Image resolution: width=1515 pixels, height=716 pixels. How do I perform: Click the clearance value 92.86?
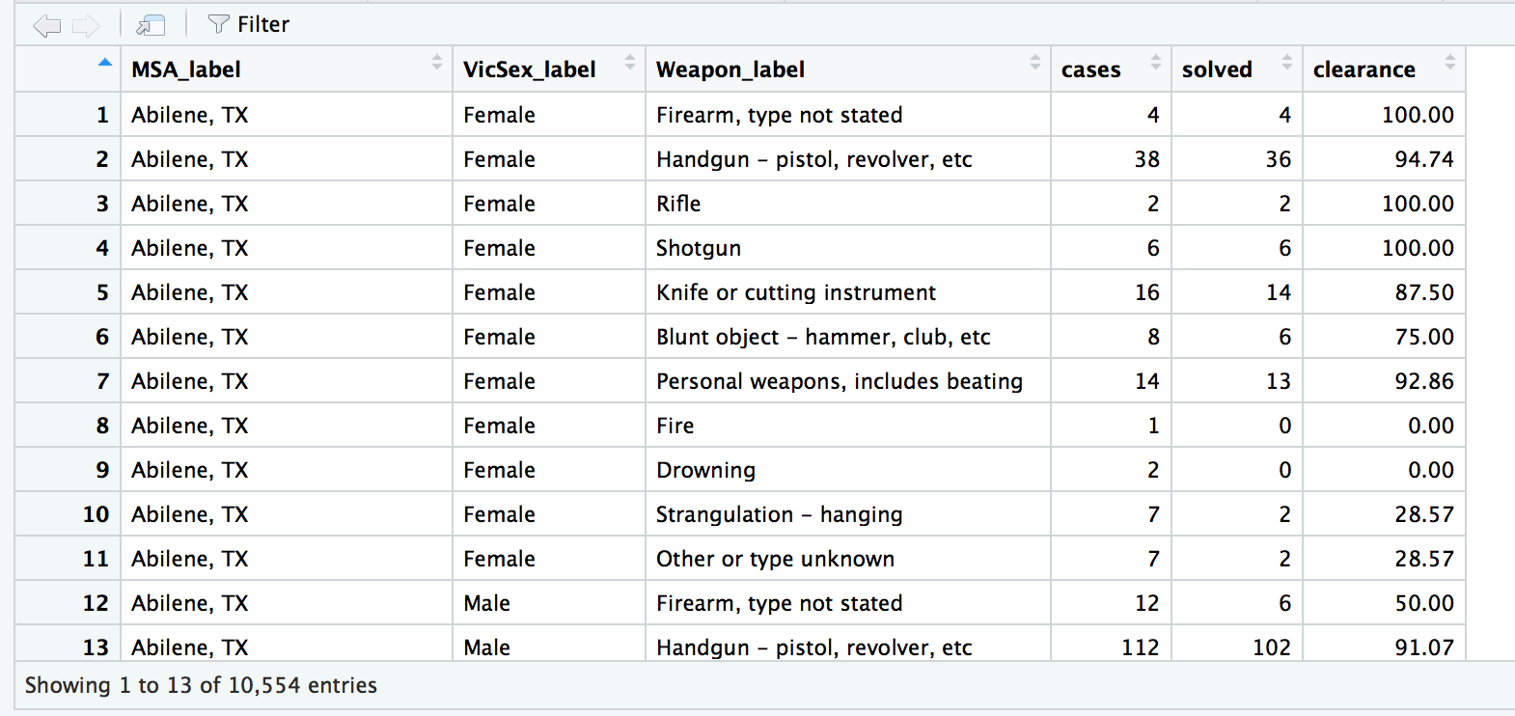[x=1423, y=381]
